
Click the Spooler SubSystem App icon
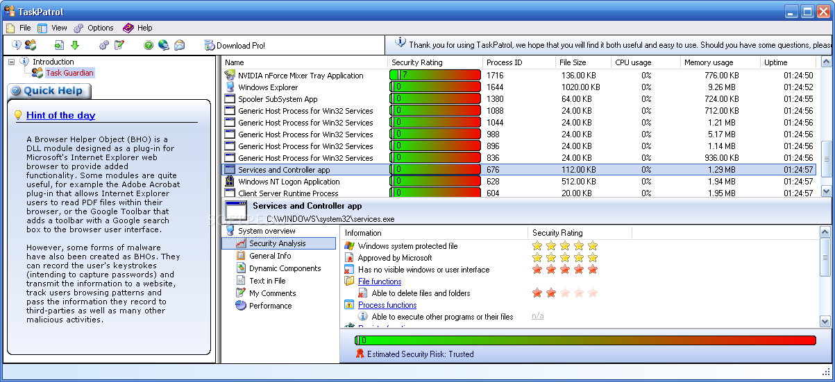point(230,99)
